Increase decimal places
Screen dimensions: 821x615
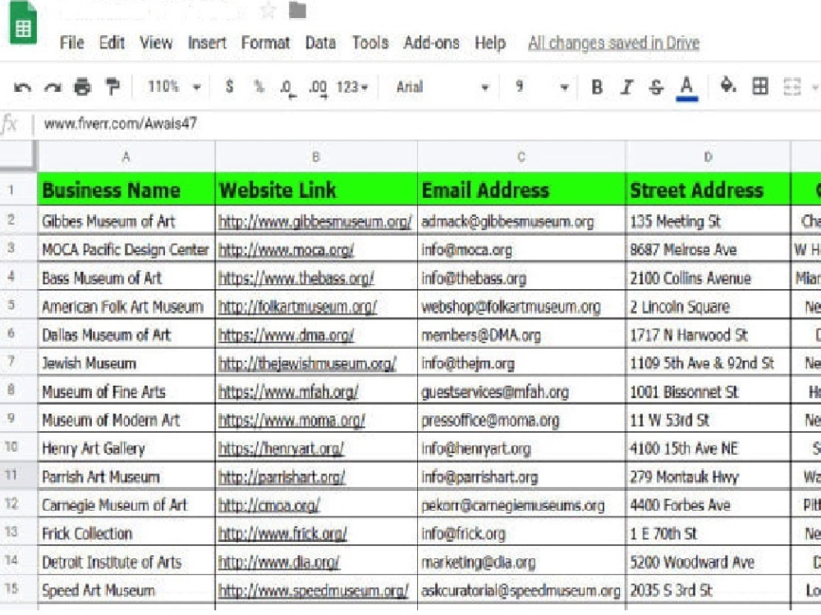(x=317, y=88)
